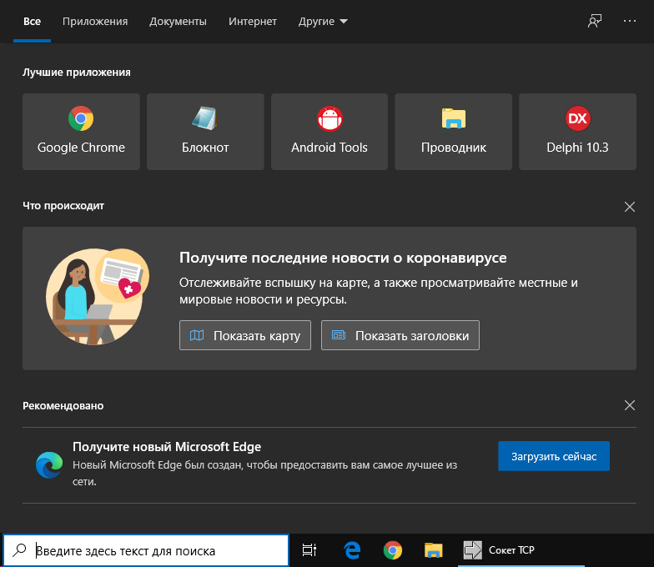Screen dimensions: 654x567
Task: Open Chrome from the taskbar
Action: pyautogui.click(x=392, y=550)
